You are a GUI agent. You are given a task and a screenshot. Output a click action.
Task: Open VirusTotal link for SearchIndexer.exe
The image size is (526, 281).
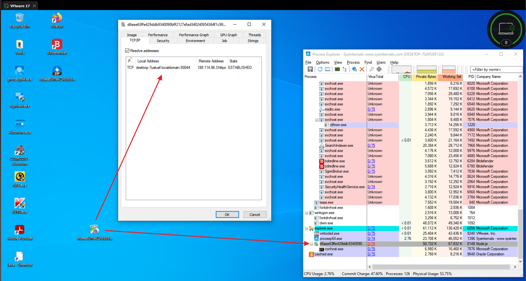tap(371, 146)
